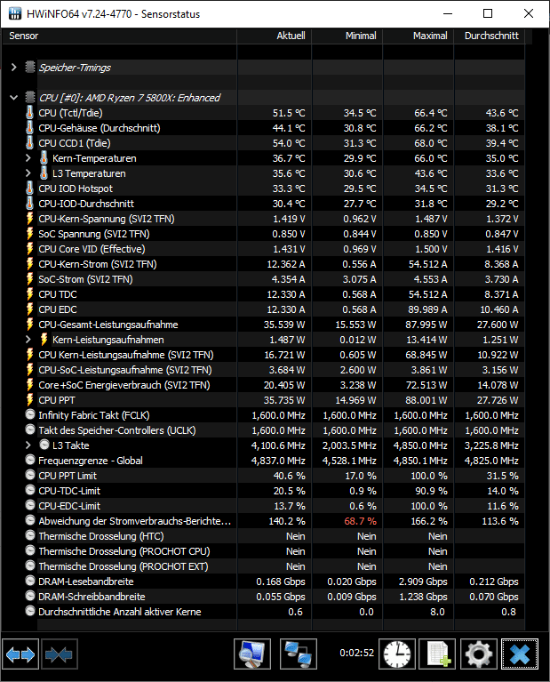
Task: Click the blue X close sensors button
Action: point(520,654)
